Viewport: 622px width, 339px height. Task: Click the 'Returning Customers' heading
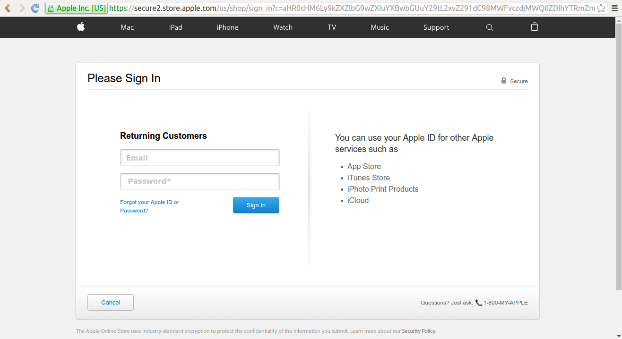[164, 136]
